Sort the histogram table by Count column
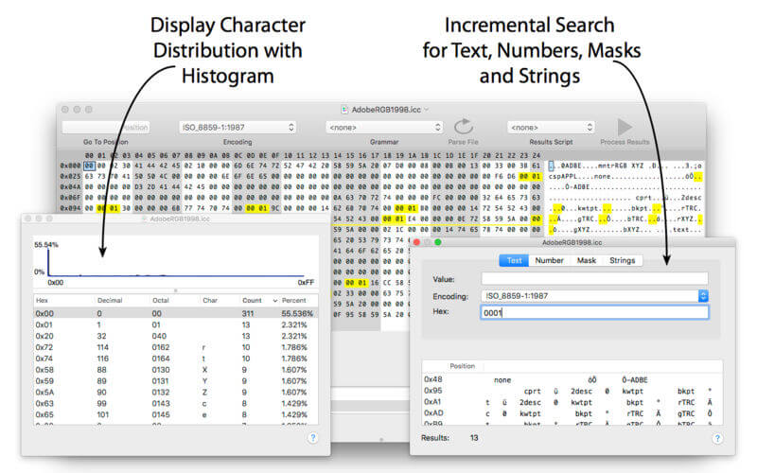The image size is (757, 473). tap(252, 300)
